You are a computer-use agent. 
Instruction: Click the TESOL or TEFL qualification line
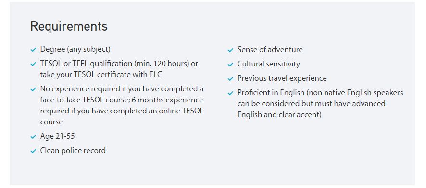119,64
